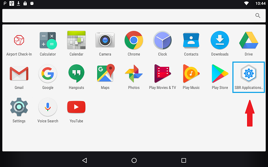Open the Downloads app

click(x=220, y=40)
